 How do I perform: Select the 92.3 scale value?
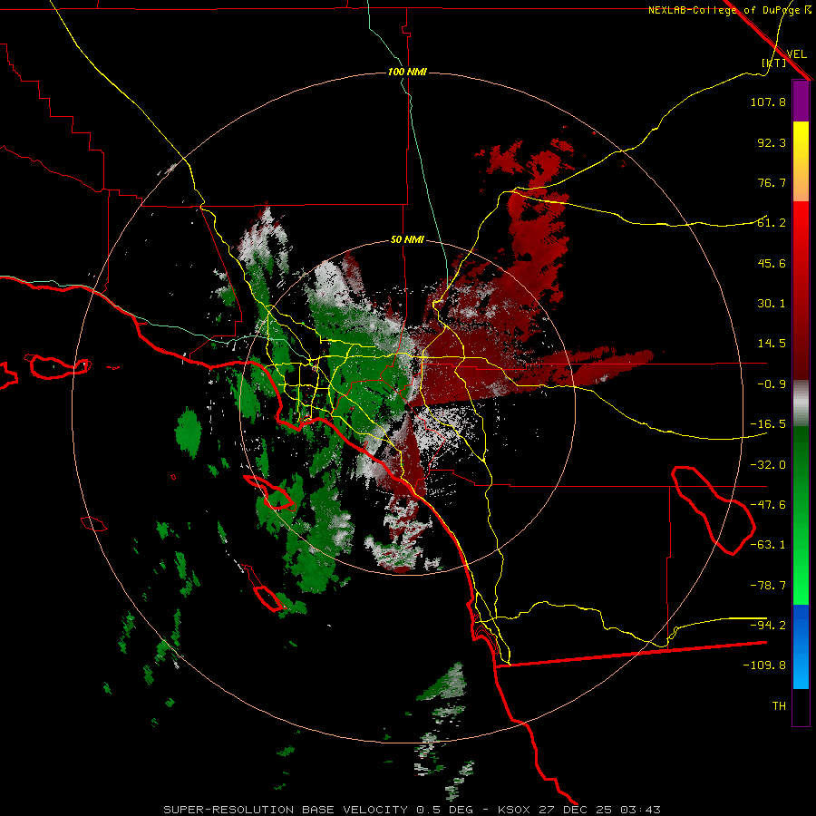tap(772, 142)
